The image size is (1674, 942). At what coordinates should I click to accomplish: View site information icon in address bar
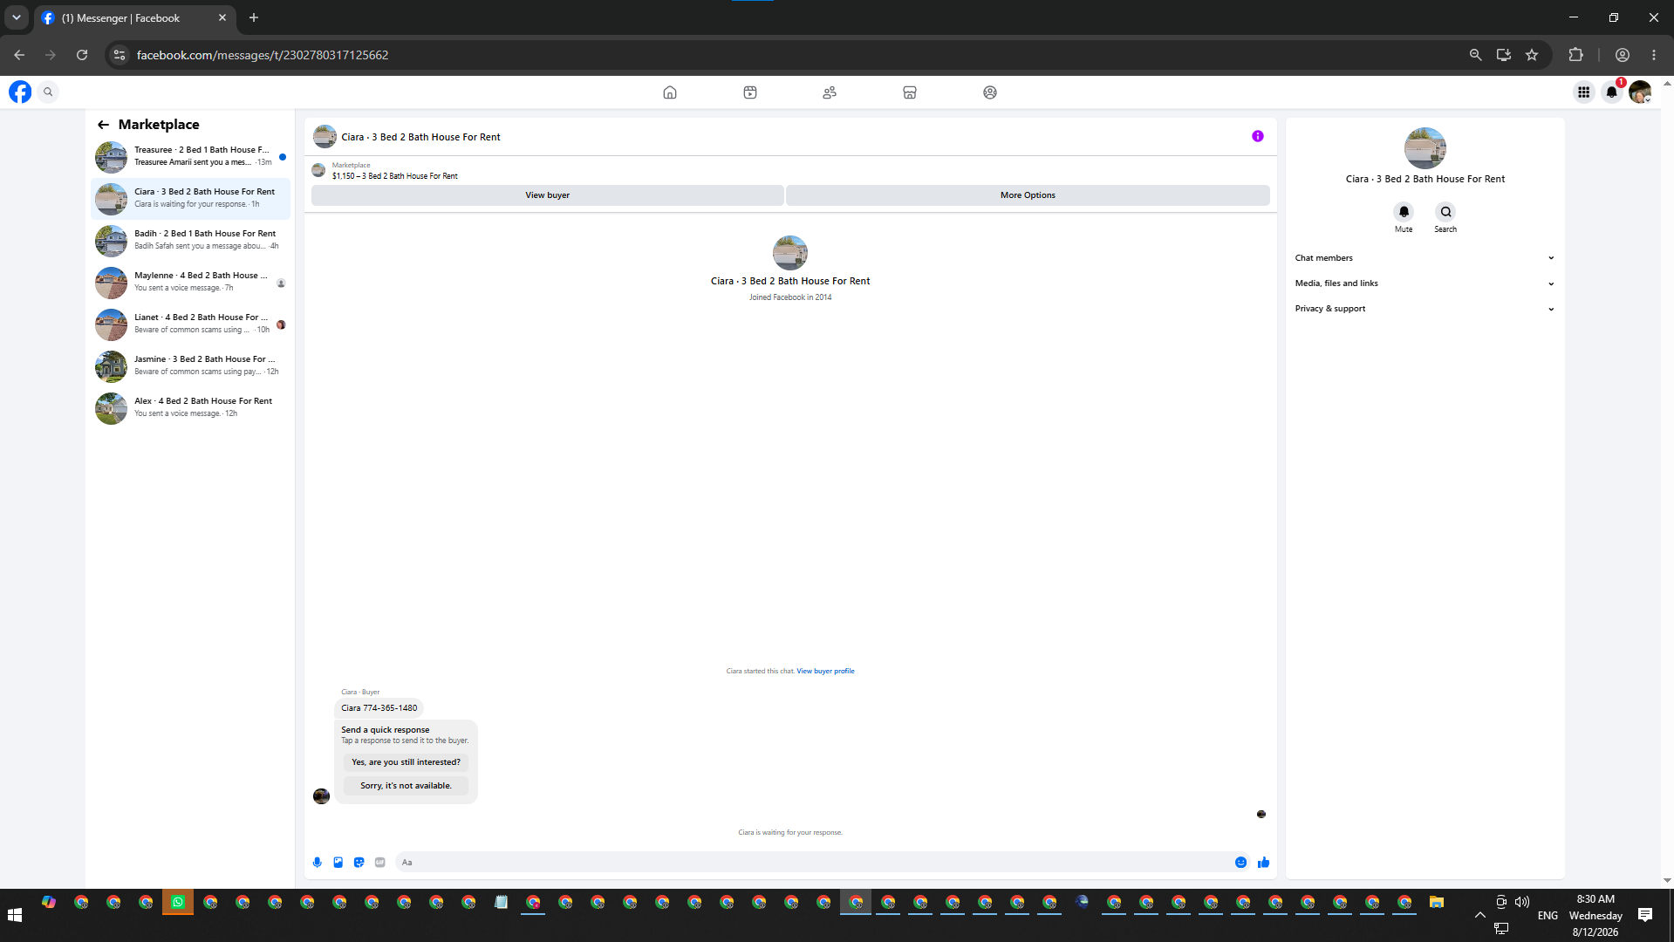pyautogui.click(x=120, y=55)
